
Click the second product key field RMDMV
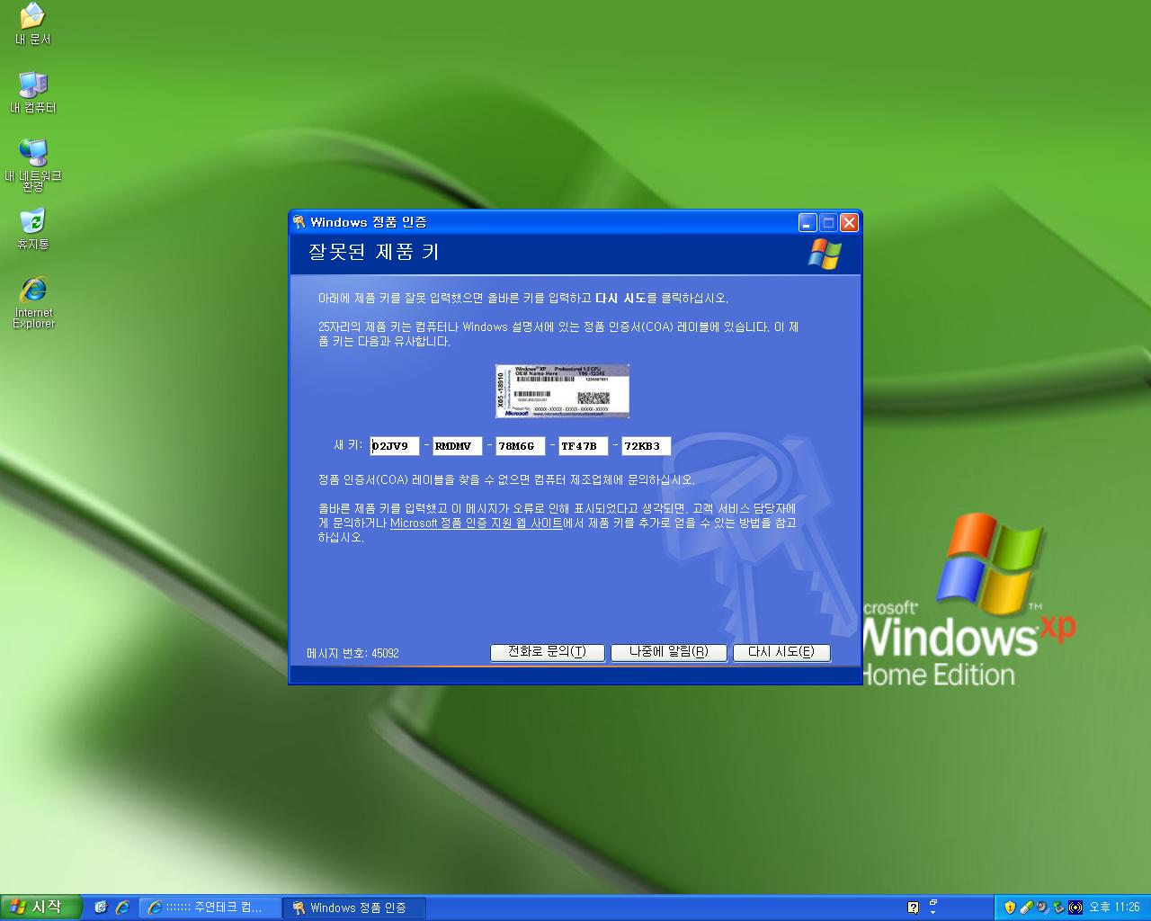coord(458,446)
